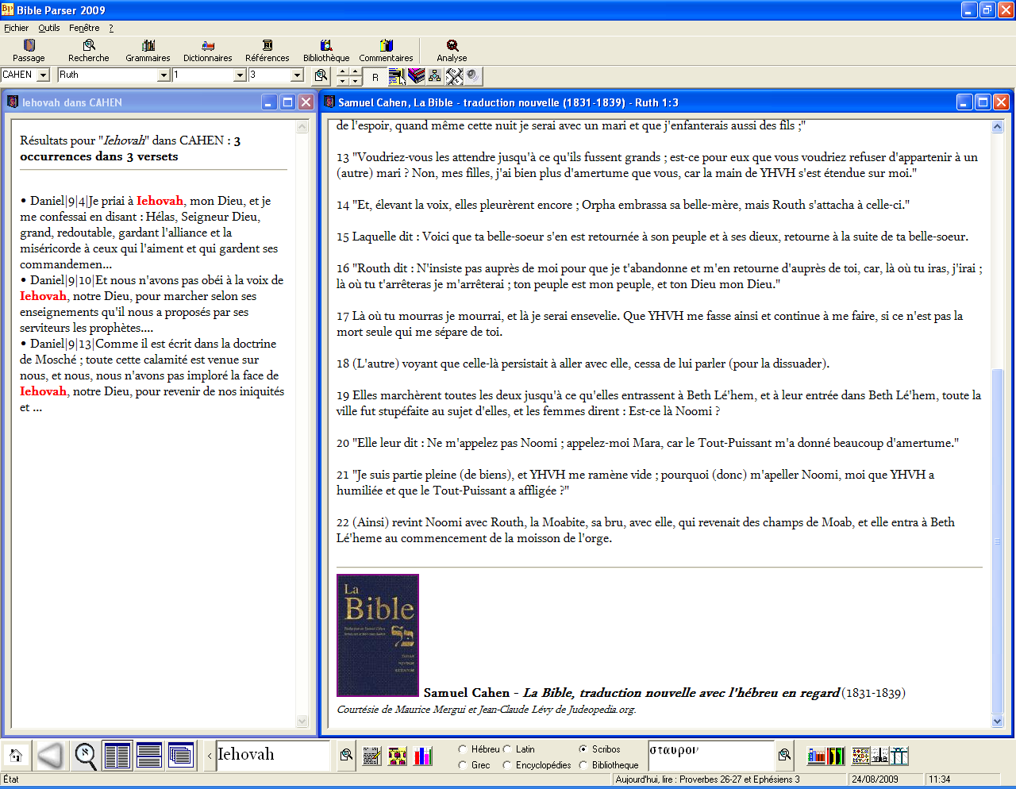Open the ? help menu
This screenshot has width=1016, height=789.
(x=111, y=28)
